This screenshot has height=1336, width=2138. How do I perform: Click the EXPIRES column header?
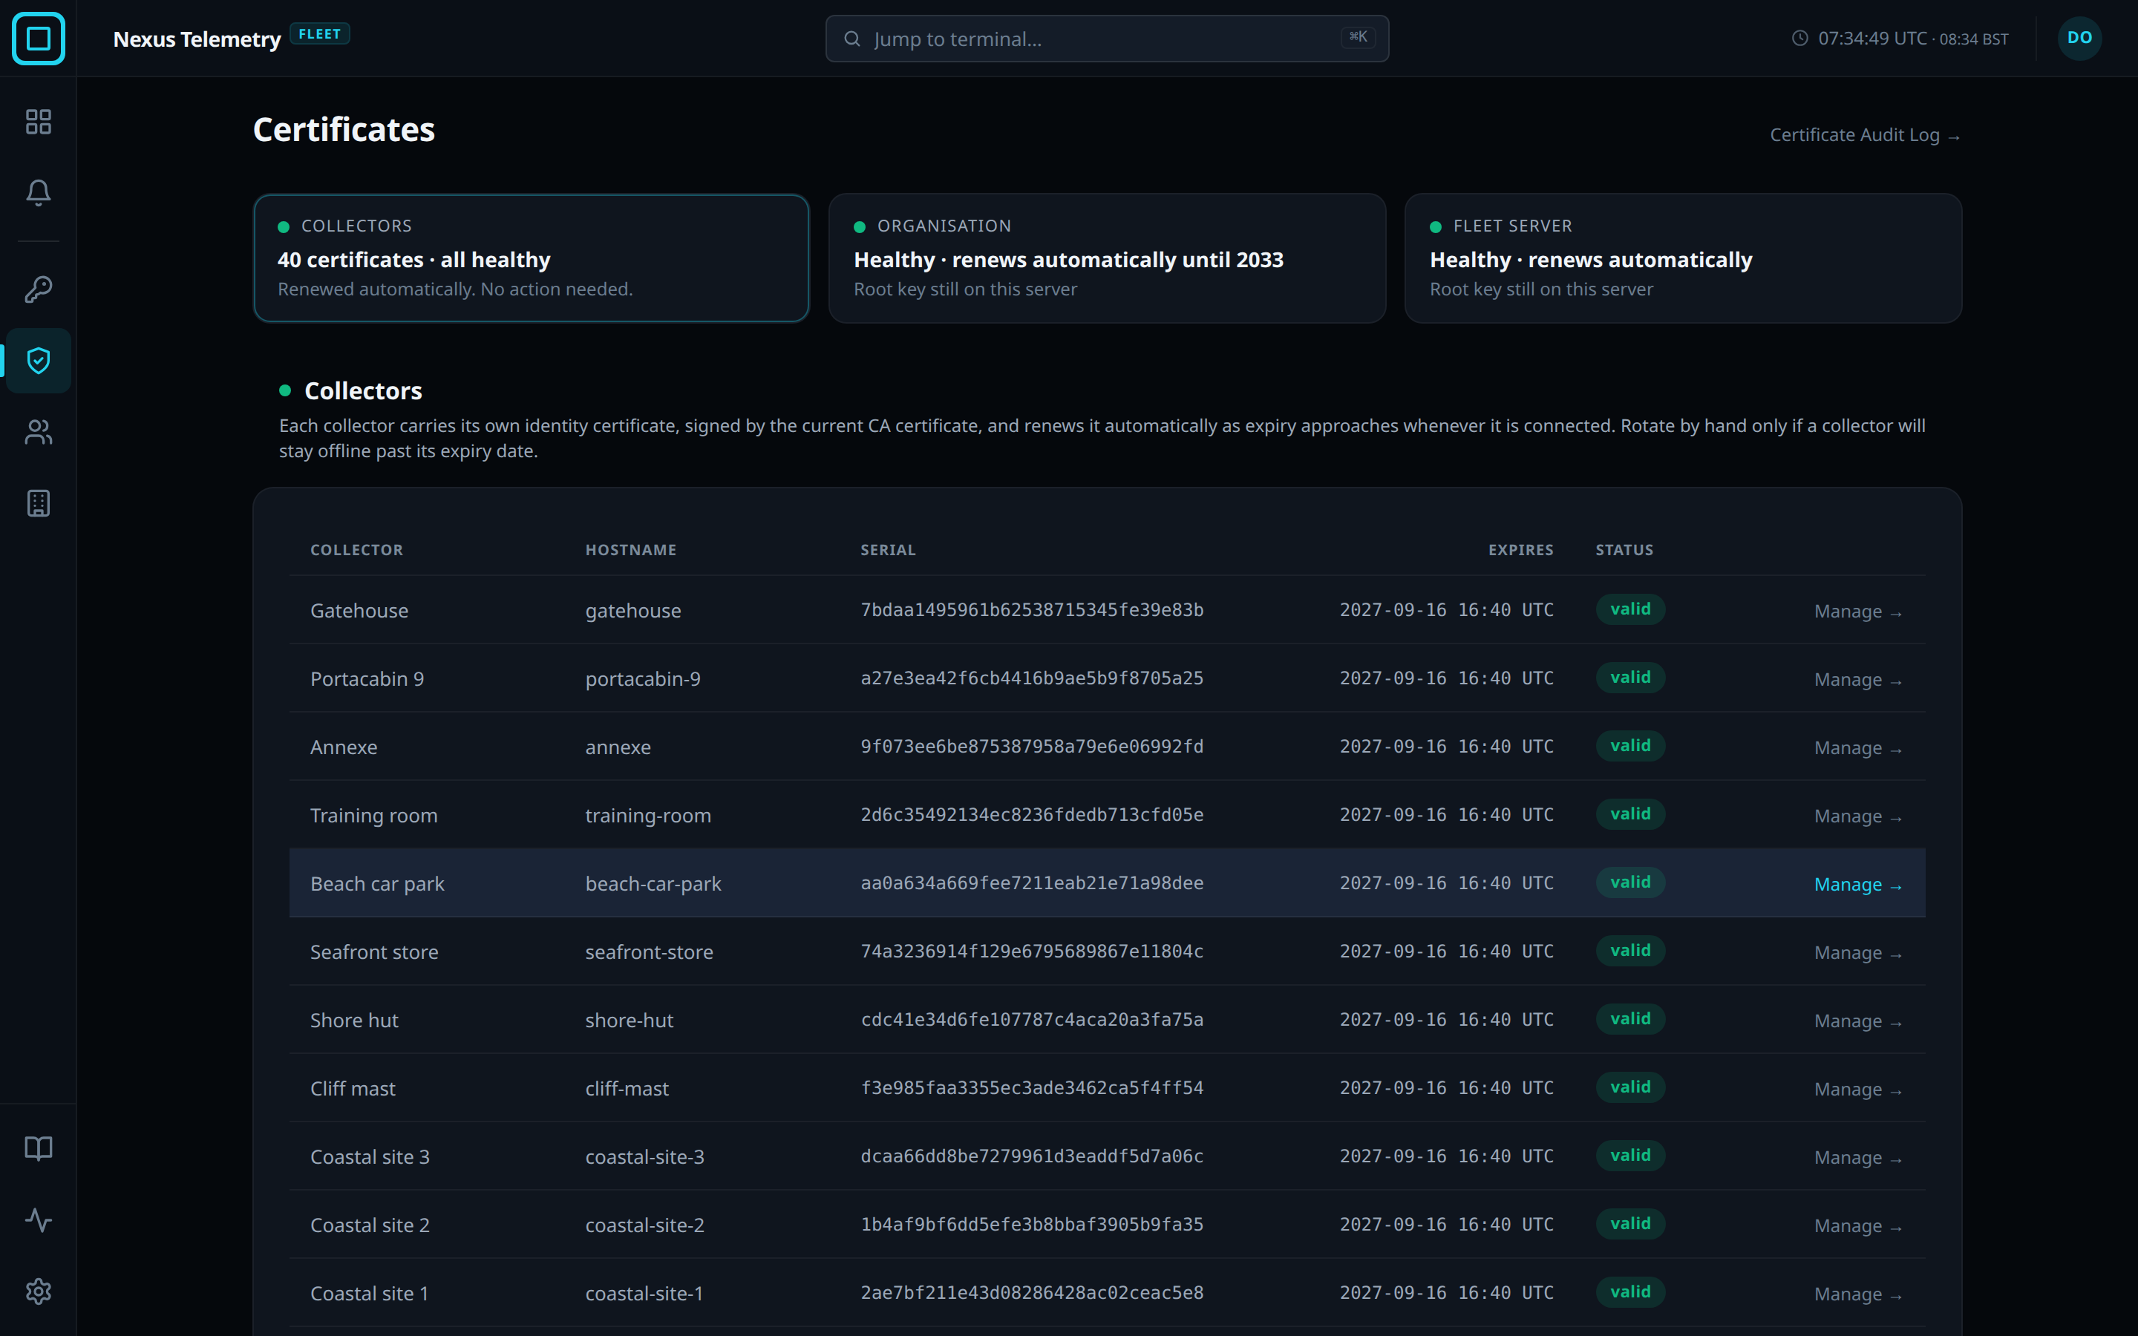click(1520, 549)
